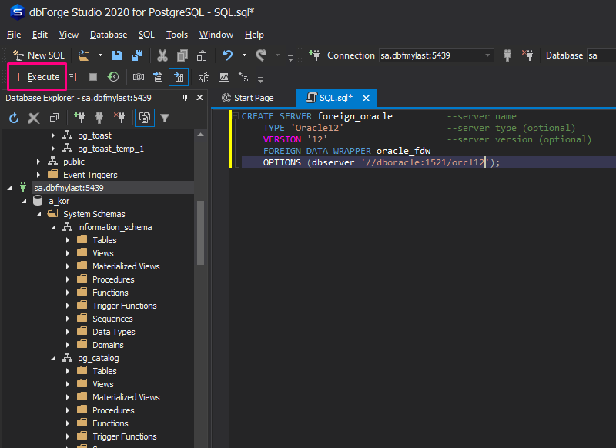Viewport: 616px width, 448px height.
Task: Collapse the information_schema node
Action: (53, 227)
